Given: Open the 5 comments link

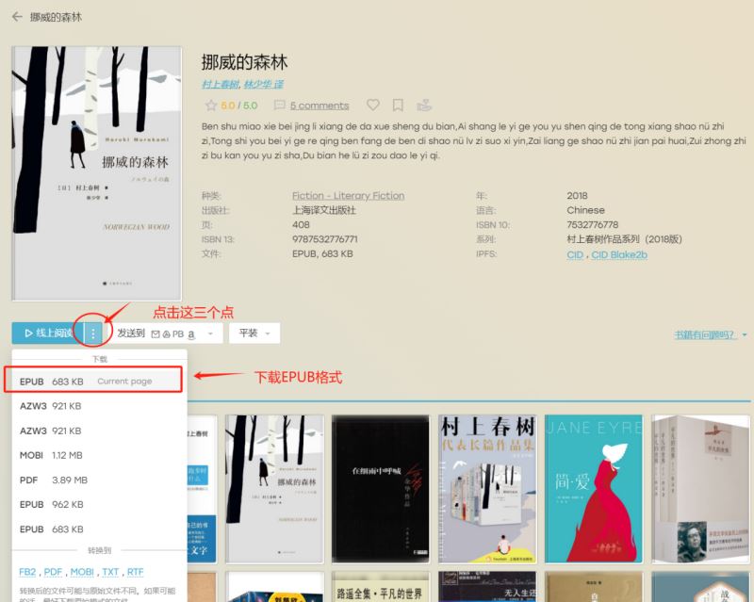Looking at the screenshot, I should [320, 106].
